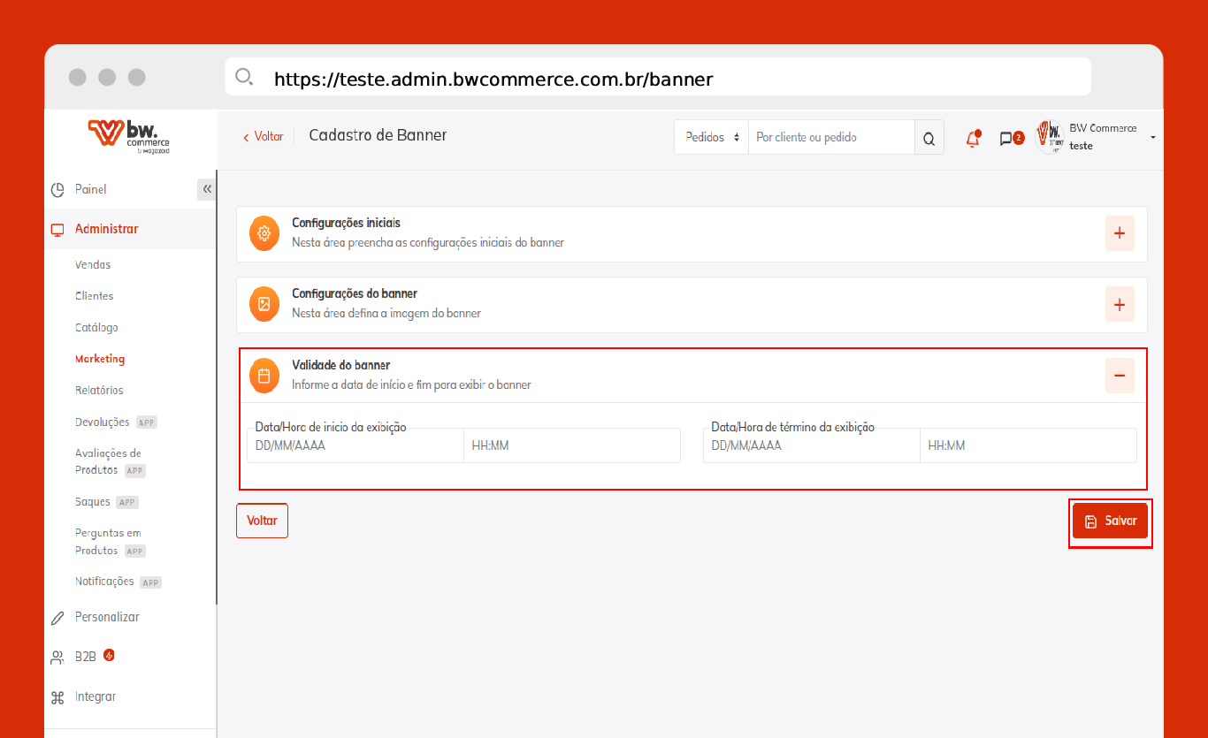Open the account dropdown arrow
This screenshot has width=1208, height=738.
pyautogui.click(x=1152, y=138)
